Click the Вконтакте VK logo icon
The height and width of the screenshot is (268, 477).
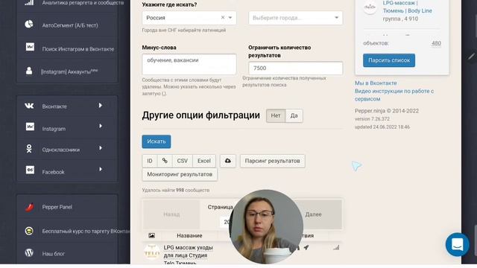click(x=29, y=106)
